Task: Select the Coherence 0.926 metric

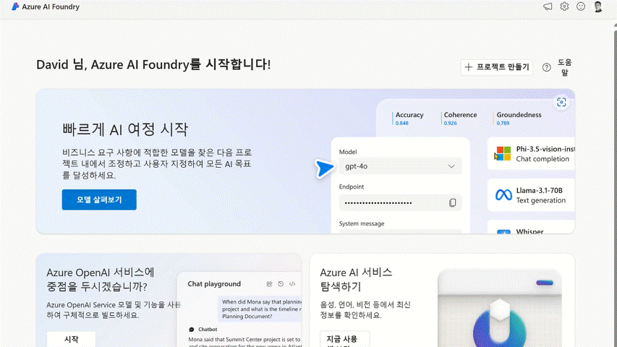Action: click(459, 118)
